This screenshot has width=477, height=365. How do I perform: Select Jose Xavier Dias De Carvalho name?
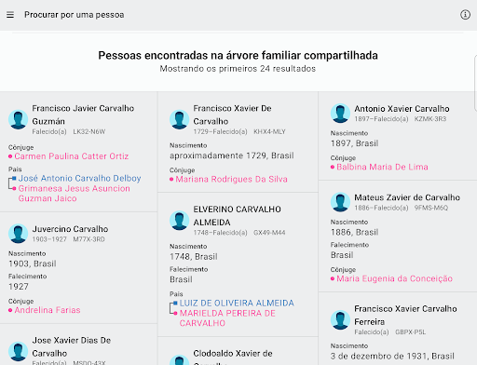click(x=72, y=346)
